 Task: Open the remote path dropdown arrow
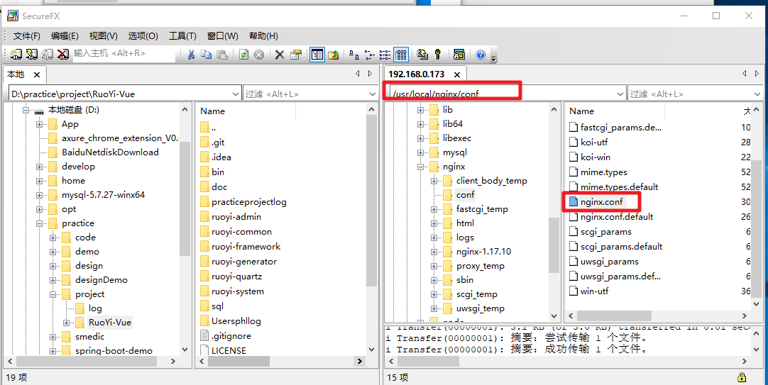click(620, 94)
